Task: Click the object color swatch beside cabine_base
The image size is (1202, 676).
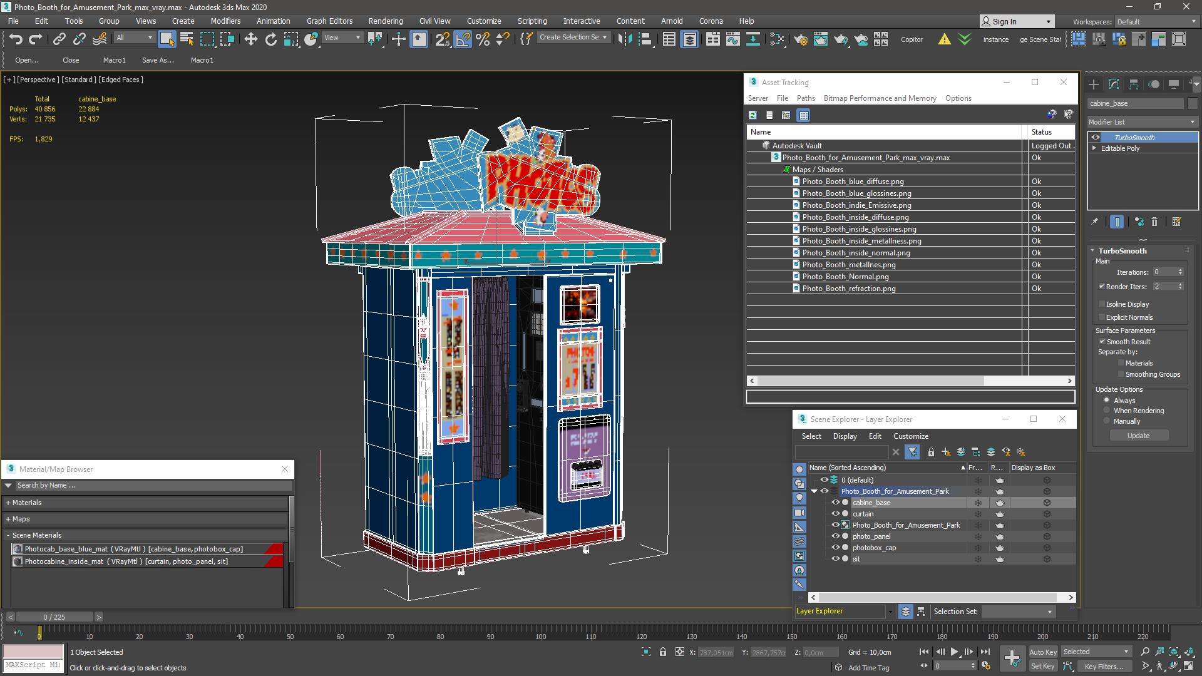Action: tap(1193, 103)
